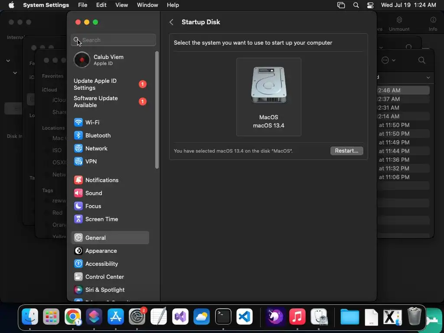This screenshot has height=333, width=444.
Task: Click search icon in background Finder window
Action: click(x=421, y=60)
